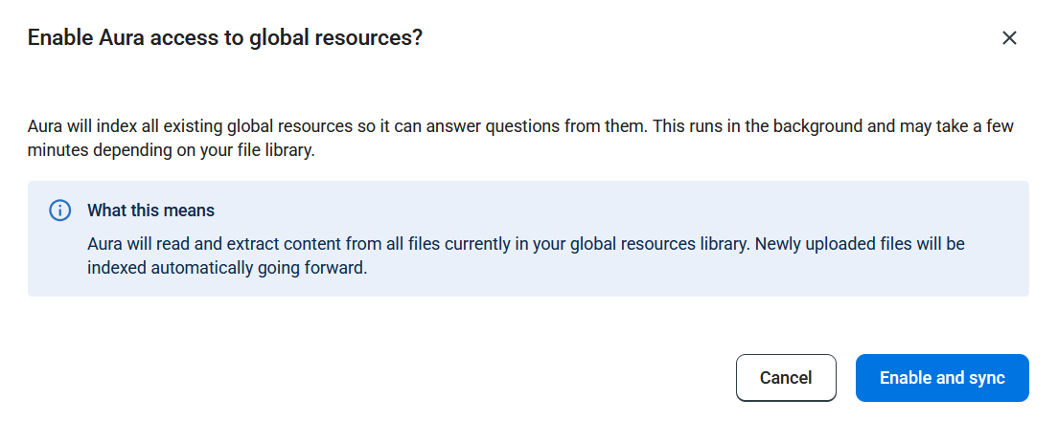Screen dimensions: 1058x422
Task: Click the line 'minutes depending on your file library'
Action: [172, 150]
